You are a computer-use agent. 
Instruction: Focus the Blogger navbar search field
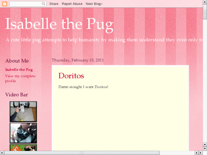(x=28, y=4)
